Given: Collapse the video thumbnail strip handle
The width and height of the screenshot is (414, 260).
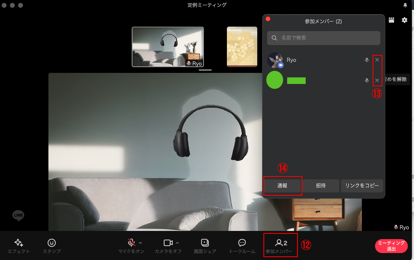Looking at the screenshot, I should tap(205, 70).
